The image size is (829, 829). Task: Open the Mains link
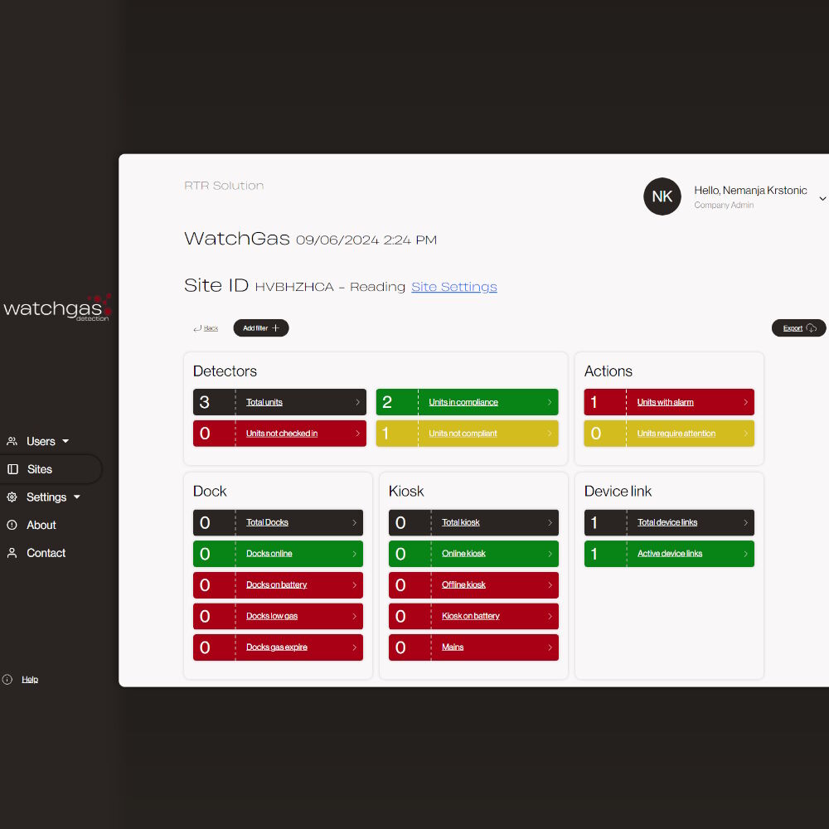[x=453, y=647]
